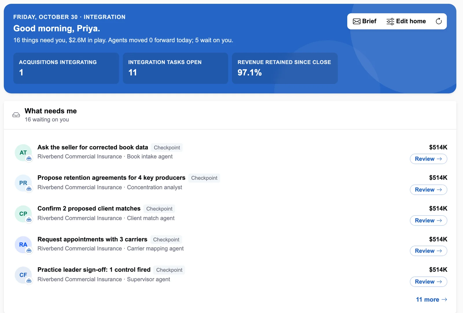The image size is (463, 313).
Task: Review appointments request with 3 carriers
Action: click(428, 251)
